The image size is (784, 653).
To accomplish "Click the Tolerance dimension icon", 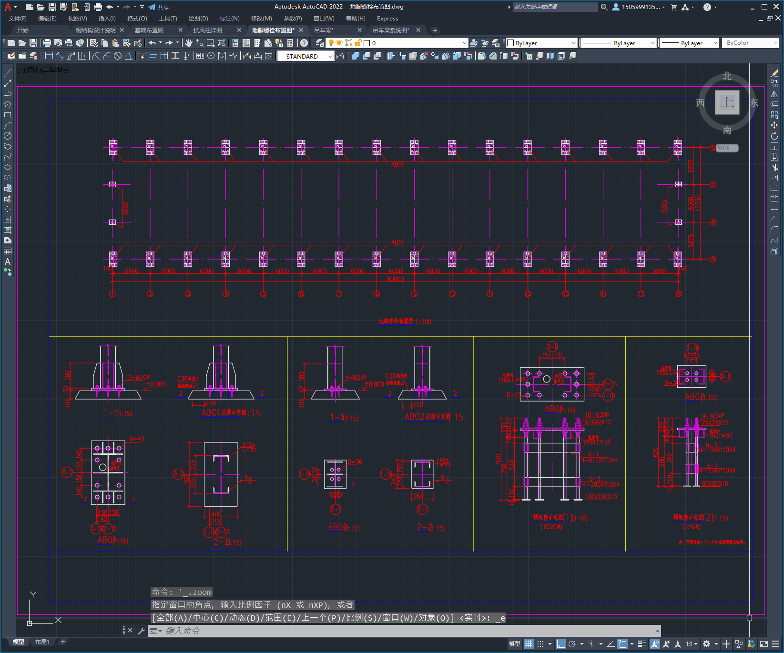I will pos(200,56).
